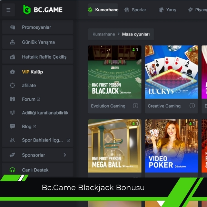The width and height of the screenshot is (207, 207).
Task: Go to Kumarhane breadcrumb link
Action: point(103,34)
